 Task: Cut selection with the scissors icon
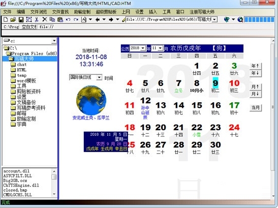tap(37, 19)
